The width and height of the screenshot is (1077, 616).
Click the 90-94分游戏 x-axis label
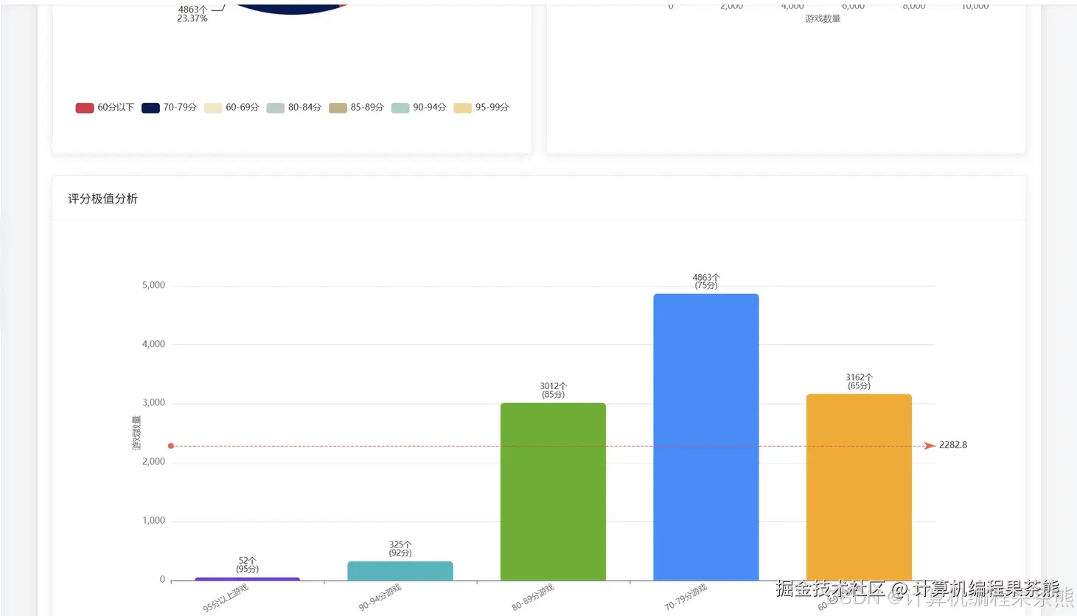pos(380,598)
